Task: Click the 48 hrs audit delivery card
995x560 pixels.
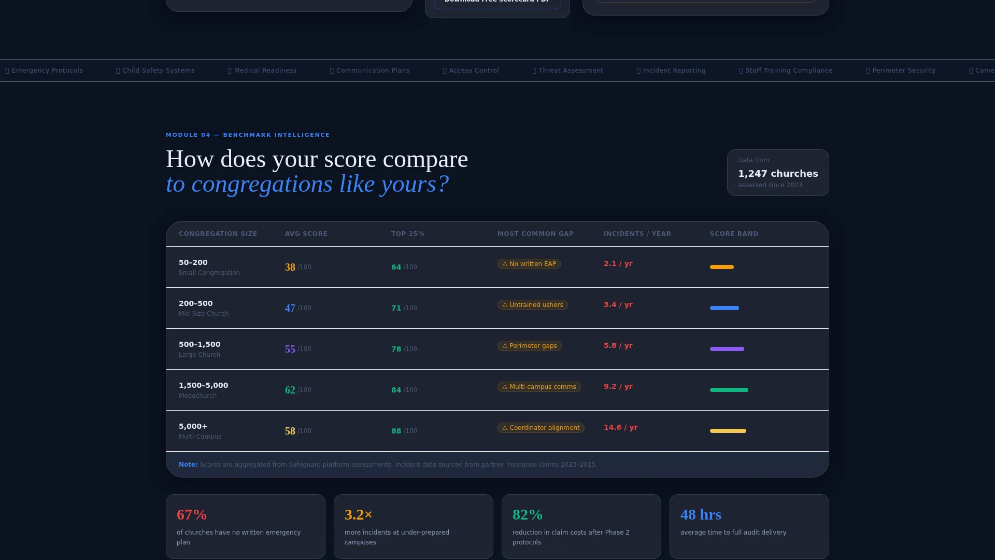Action: [x=749, y=526]
